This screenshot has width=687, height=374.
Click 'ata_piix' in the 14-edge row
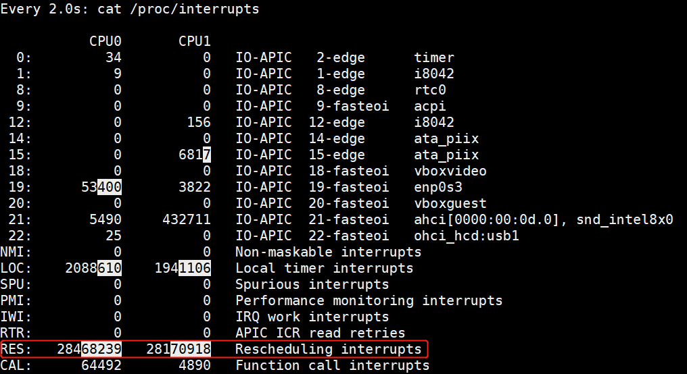(446, 138)
